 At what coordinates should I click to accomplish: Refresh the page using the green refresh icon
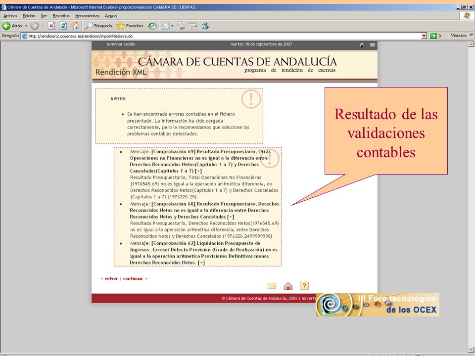pyautogui.click(x=63, y=26)
